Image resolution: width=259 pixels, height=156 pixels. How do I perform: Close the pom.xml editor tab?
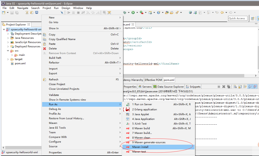[x=133, y=25]
